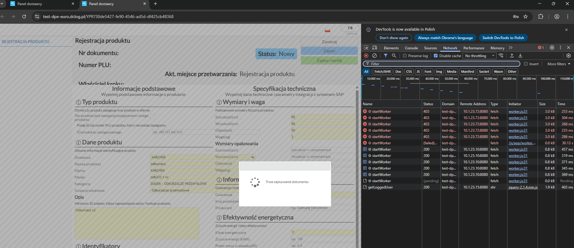Select the getLoggedUser request row
The image size is (574, 248).
pyautogui.click(x=468, y=187)
